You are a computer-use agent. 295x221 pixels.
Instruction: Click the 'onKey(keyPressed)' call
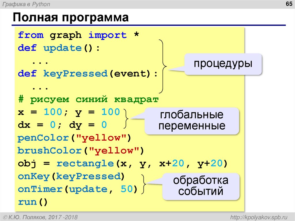coord(70,176)
